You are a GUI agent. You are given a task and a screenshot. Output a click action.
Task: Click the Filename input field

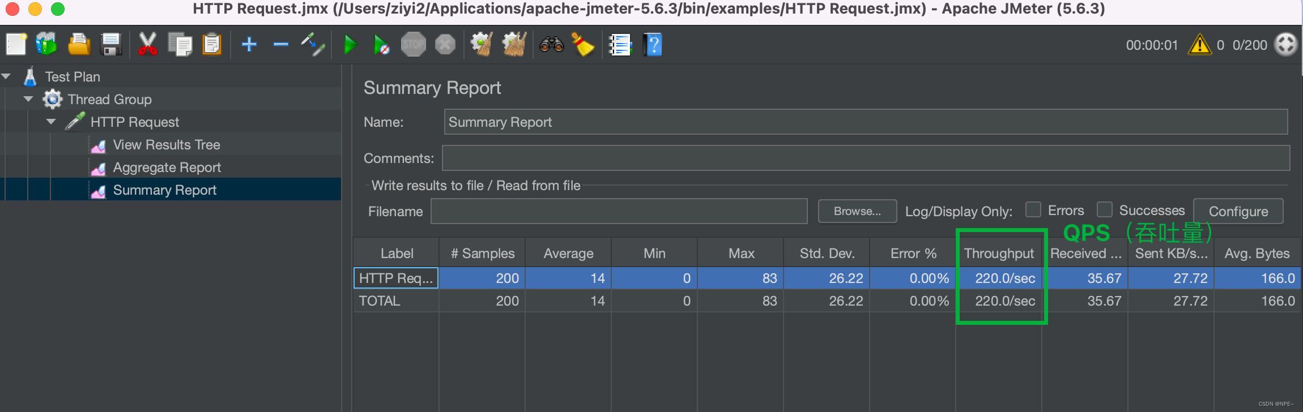coord(619,211)
